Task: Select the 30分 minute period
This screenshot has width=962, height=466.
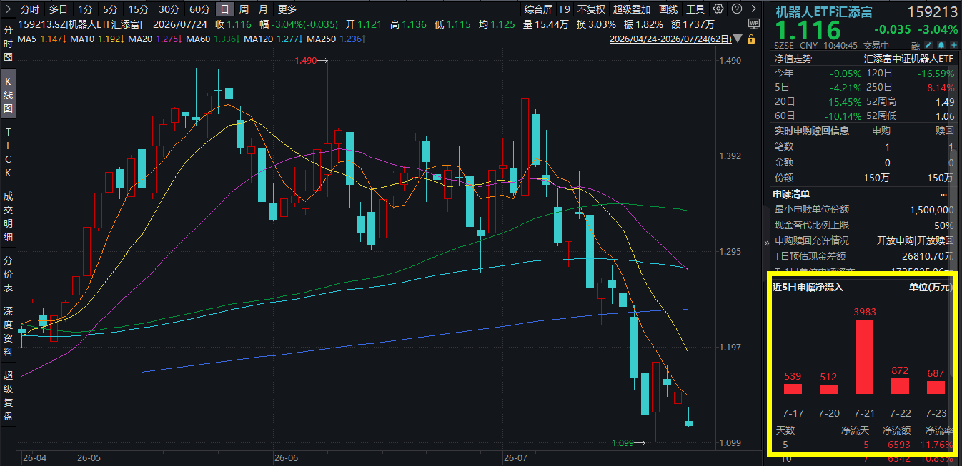Action: click(x=169, y=9)
